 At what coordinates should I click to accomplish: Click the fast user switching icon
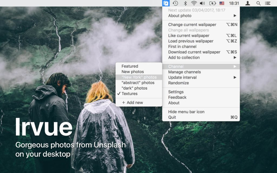(248, 3)
